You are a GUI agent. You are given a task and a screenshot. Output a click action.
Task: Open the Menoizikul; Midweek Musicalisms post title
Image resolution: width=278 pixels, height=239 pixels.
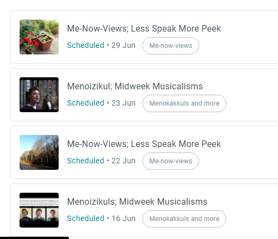[135, 86]
